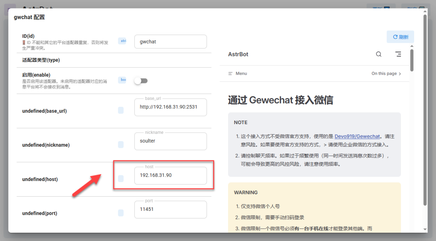This screenshot has width=436, height=241.
Task: Click the NOTE heading in docs
Action: point(241,123)
